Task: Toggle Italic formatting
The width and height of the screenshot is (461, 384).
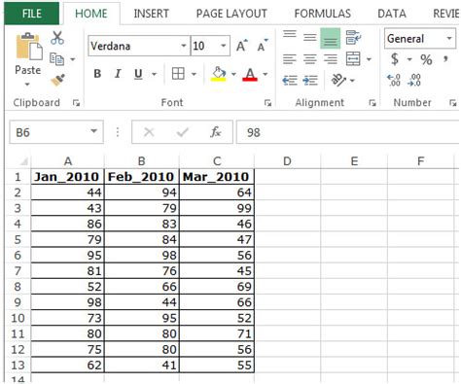Action: pyautogui.click(x=118, y=74)
